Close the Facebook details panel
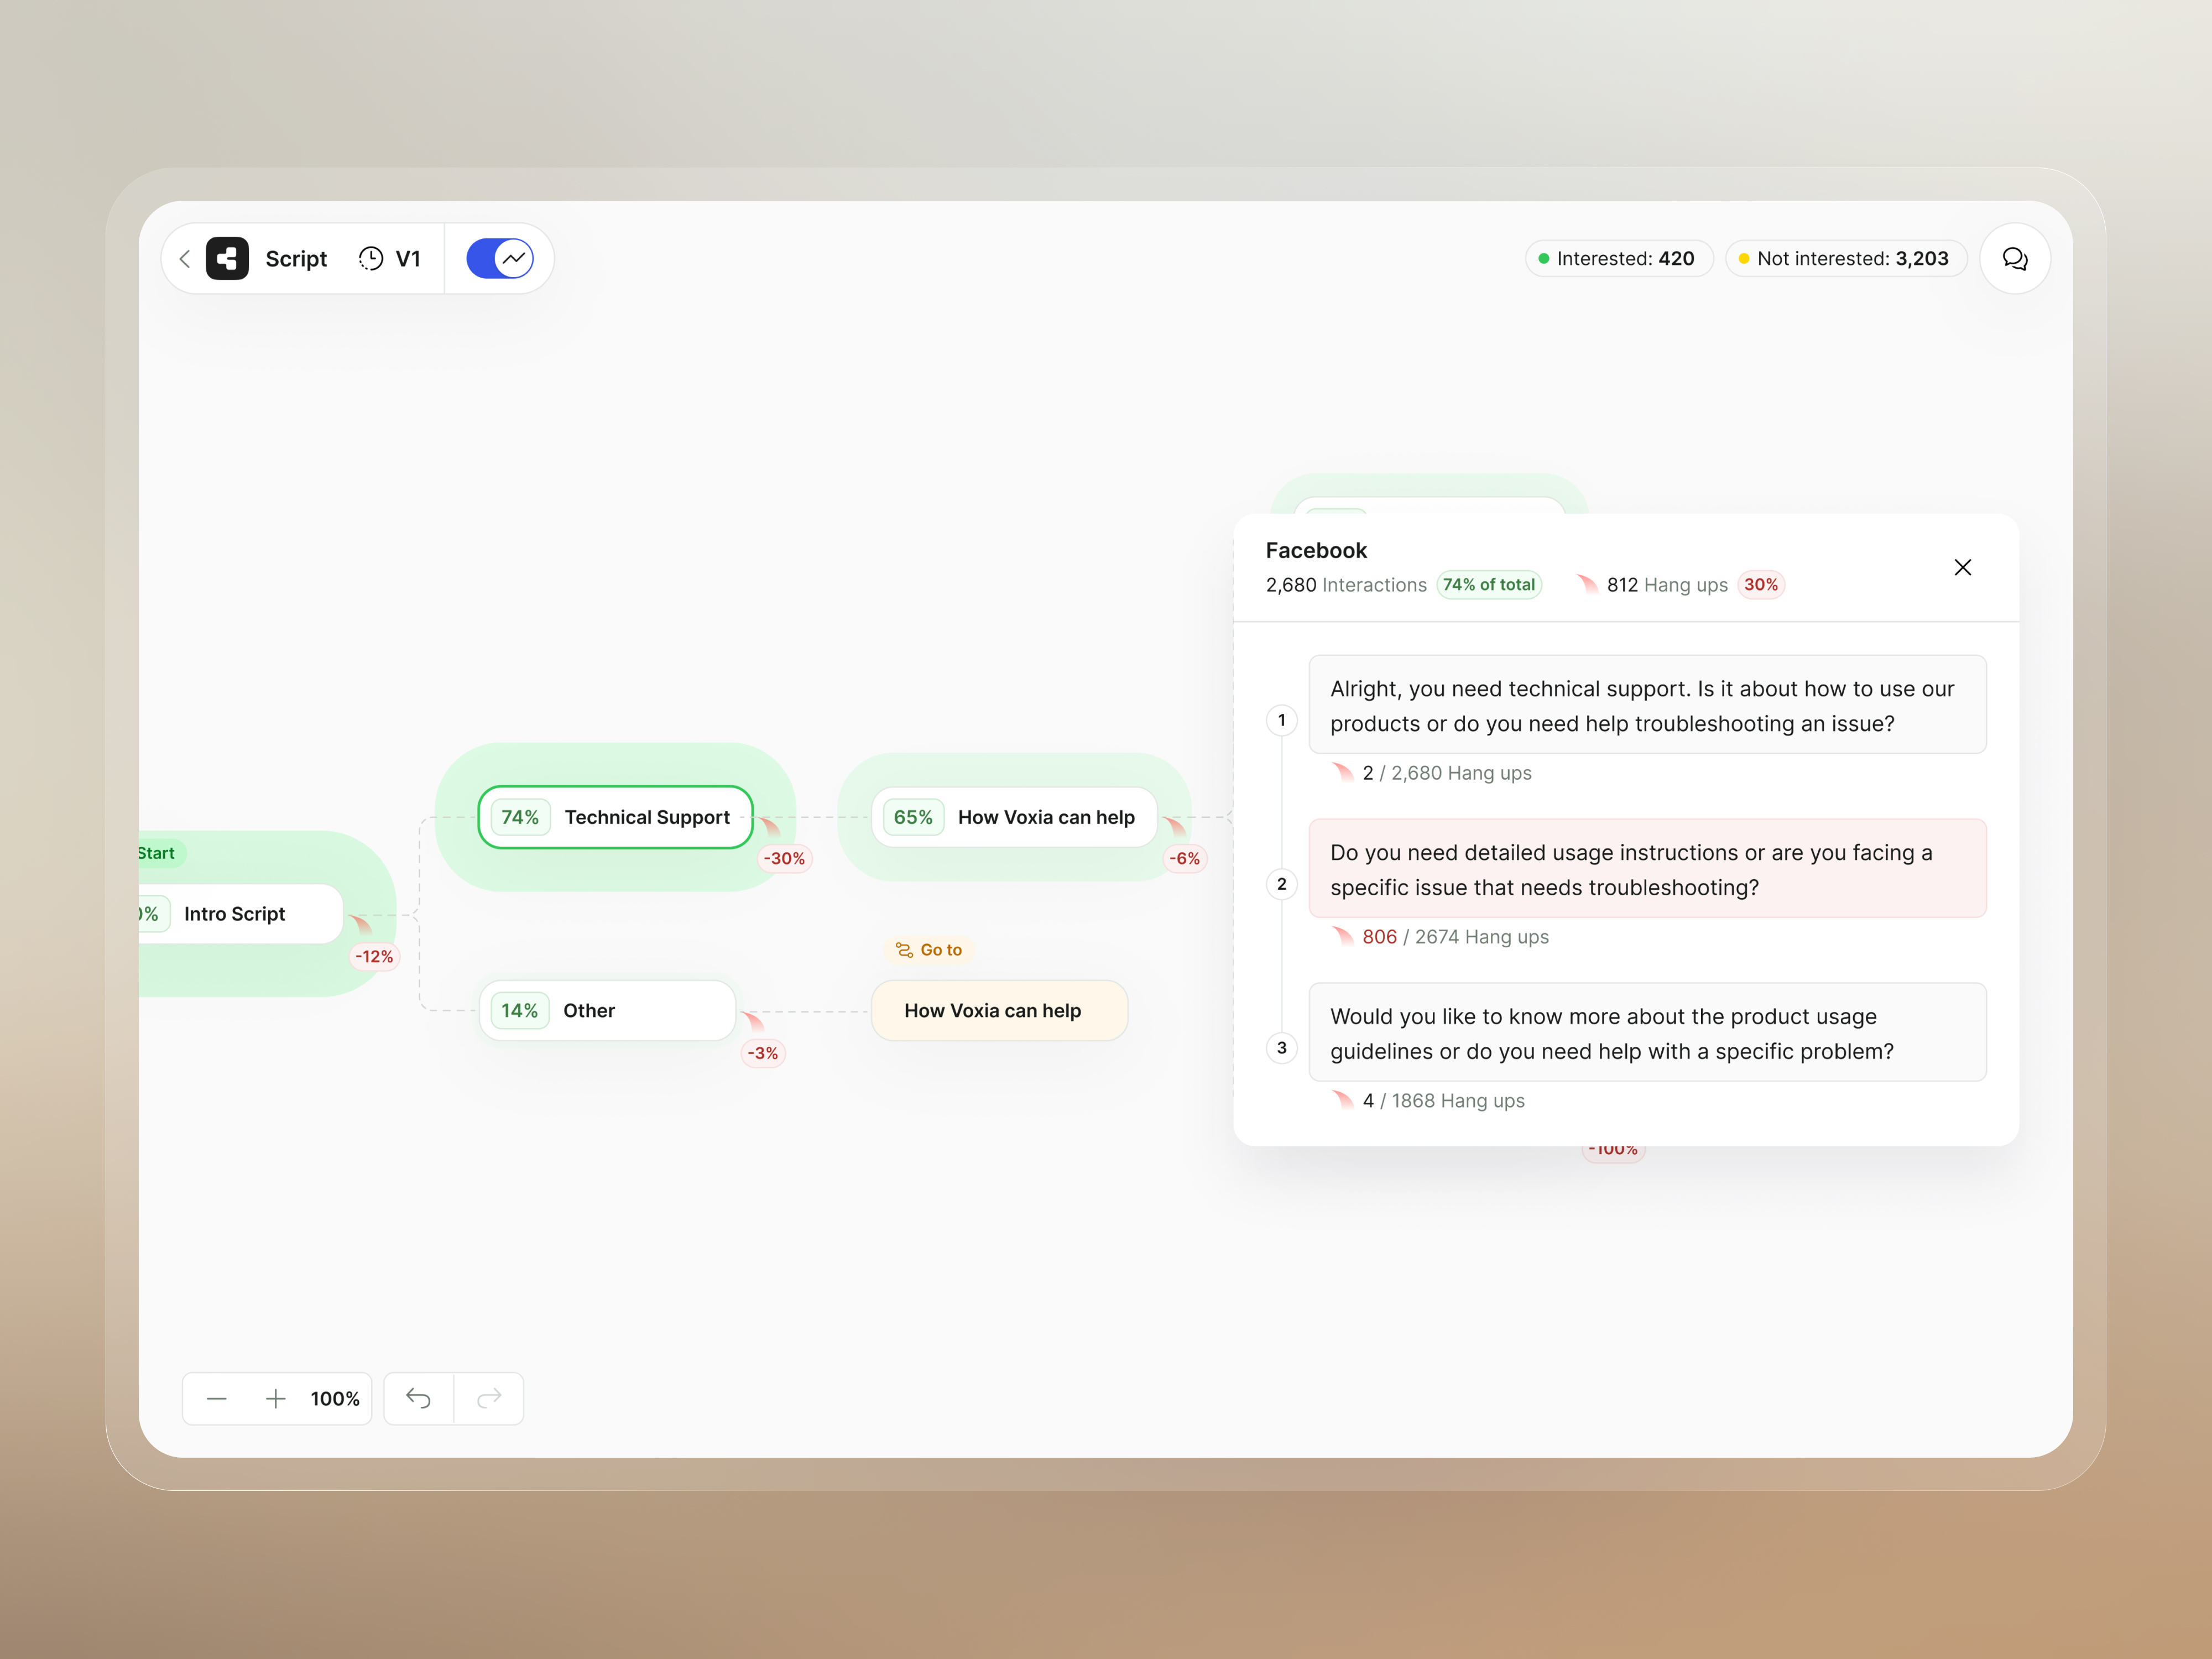Image resolution: width=2212 pixels, height=1659 pixels. (x=1962, y=567)
